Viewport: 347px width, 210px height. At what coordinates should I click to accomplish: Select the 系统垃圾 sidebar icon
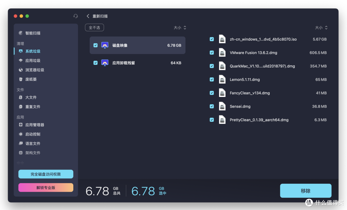[21, 51]
